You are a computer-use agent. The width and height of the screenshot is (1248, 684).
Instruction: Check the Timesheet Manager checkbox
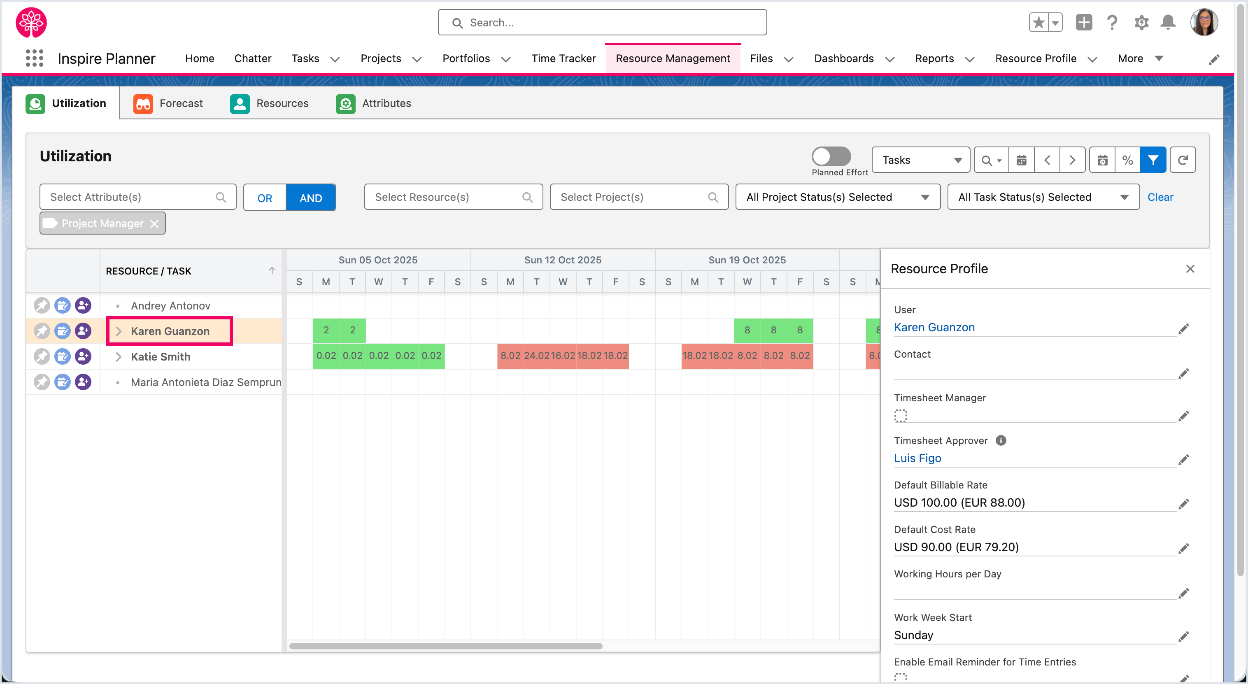tap(900, 416)
